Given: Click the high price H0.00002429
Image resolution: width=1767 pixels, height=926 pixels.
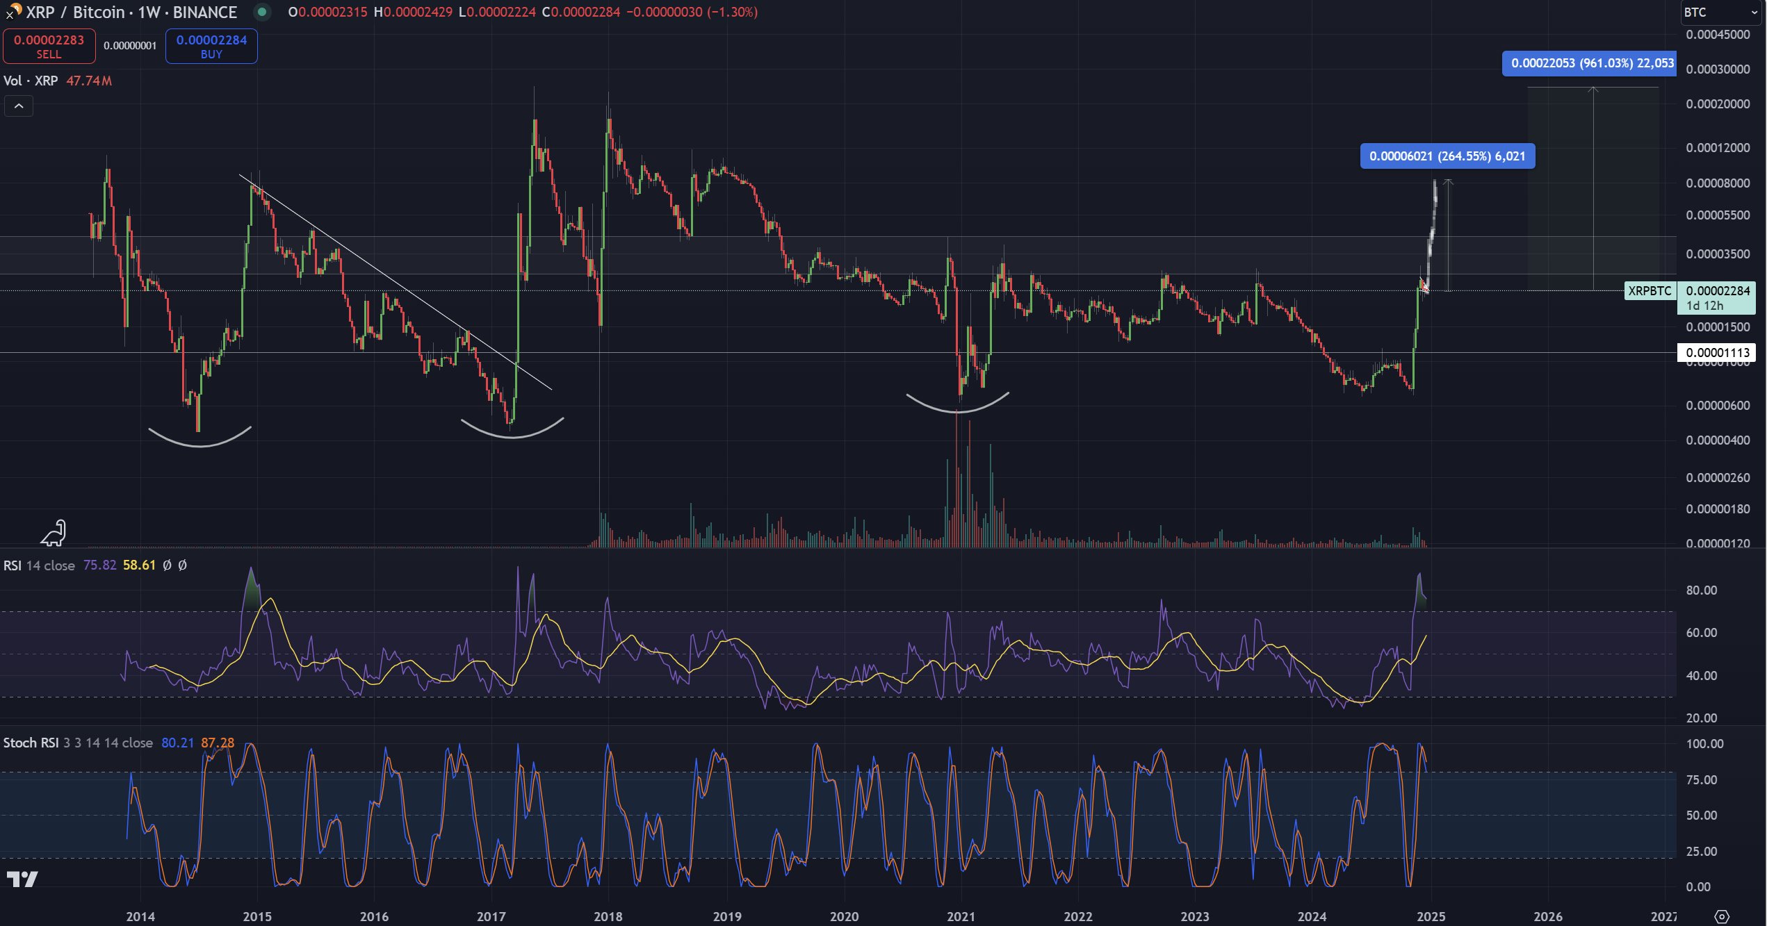Looking at the screenshot, I should click(413, 12).
